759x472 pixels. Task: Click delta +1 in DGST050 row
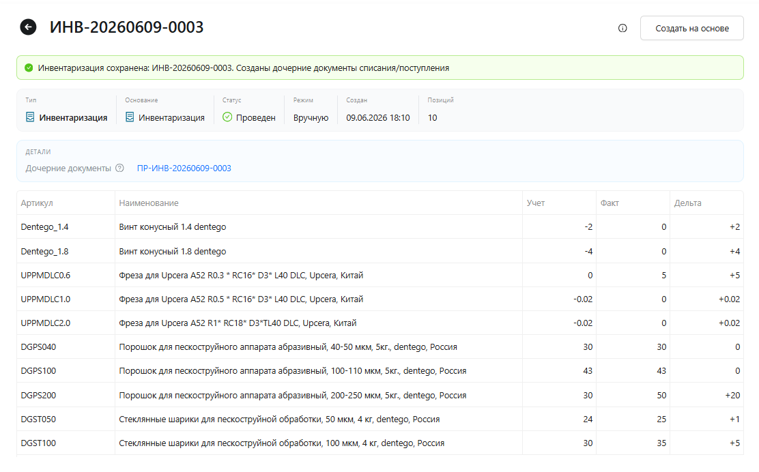pos(735,419)
